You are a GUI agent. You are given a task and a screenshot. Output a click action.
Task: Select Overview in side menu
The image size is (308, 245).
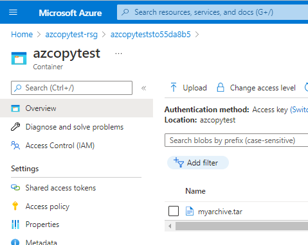click(77, 108)
